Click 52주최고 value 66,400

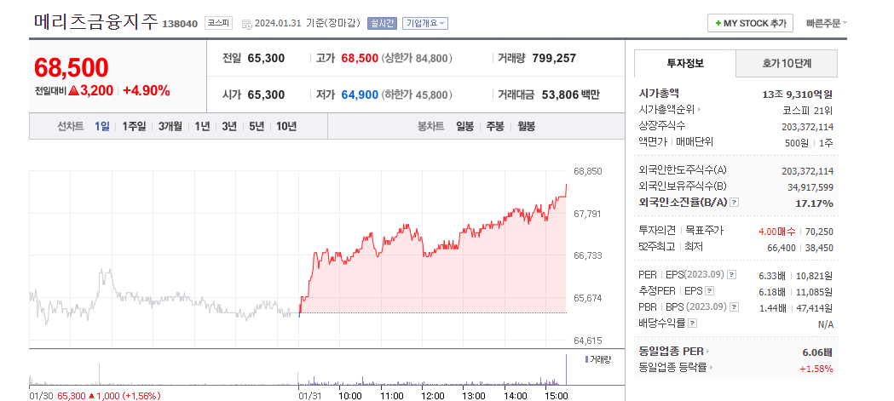point(782,248)
